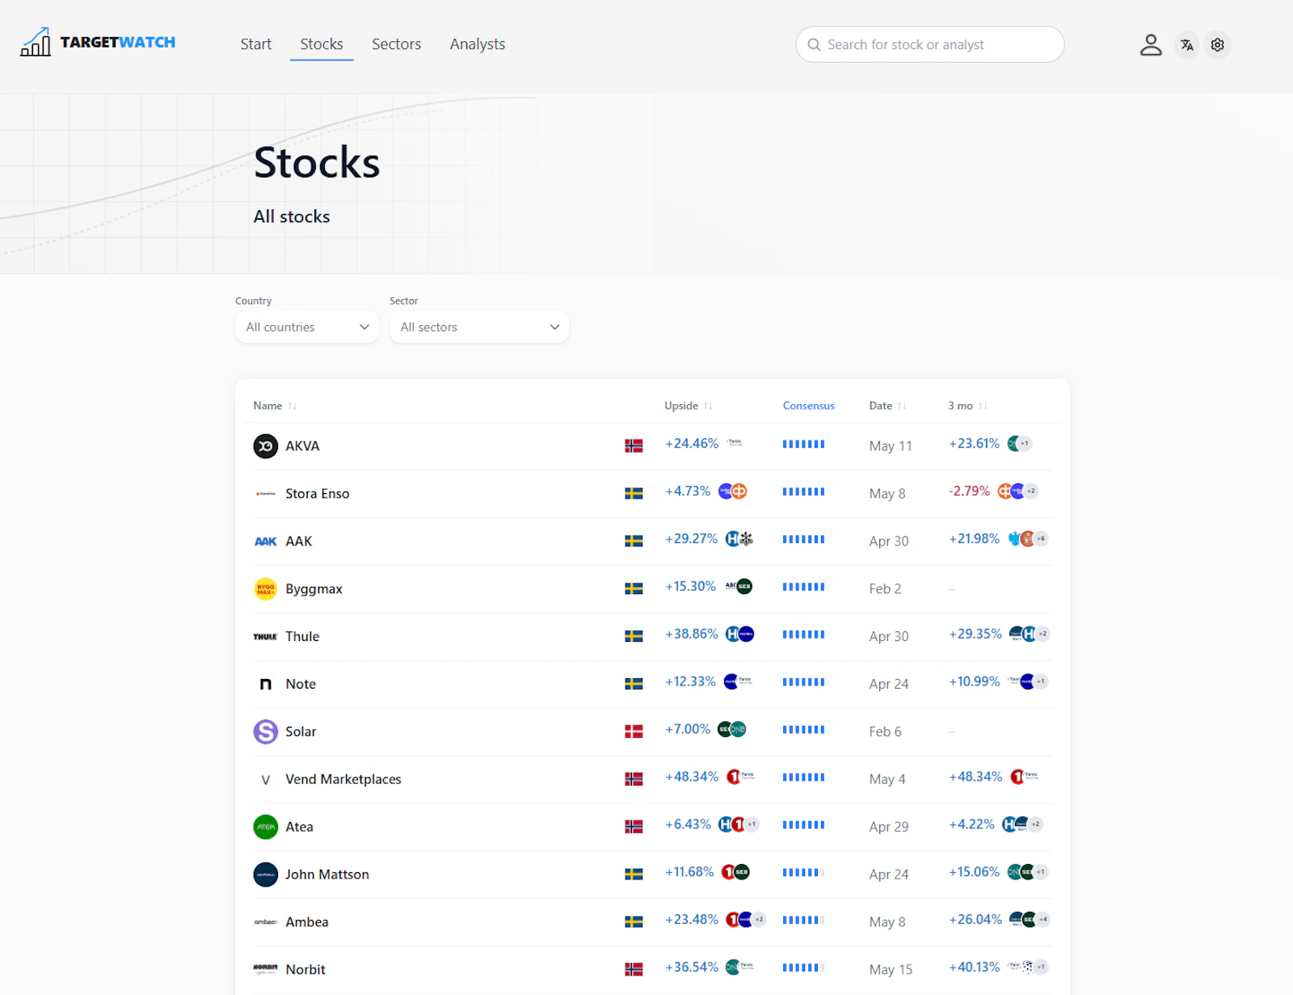Click the Solar company logo
The height and width of the screenshot is (995, 1293).
click(x=265, y=731)
